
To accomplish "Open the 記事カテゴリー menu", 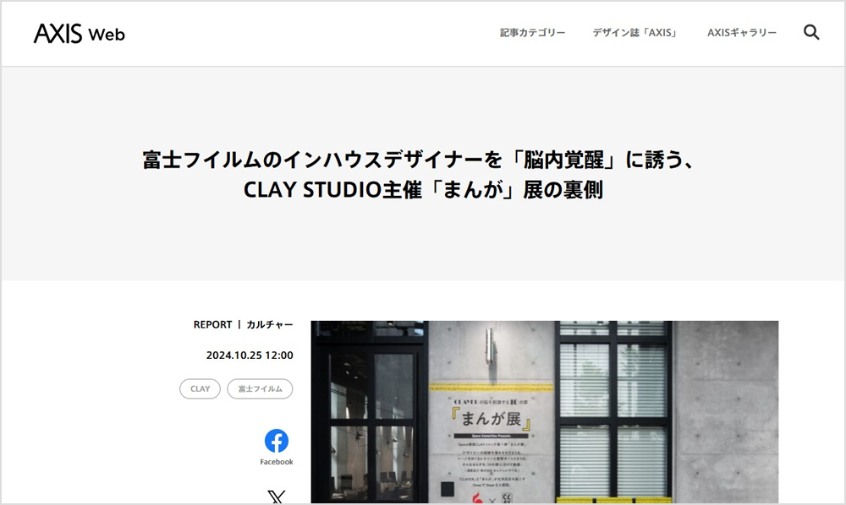I will (x=531, y=33).
